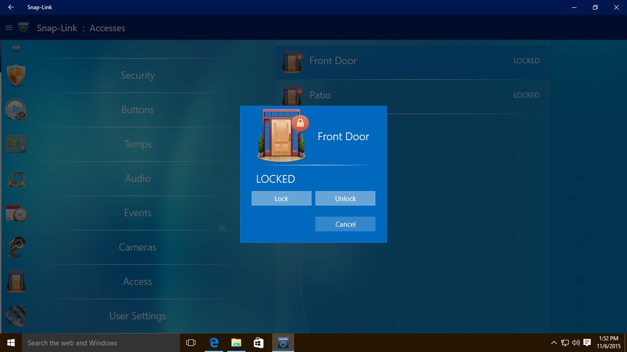Open Microsoft Edge from the taskbar
Screen dimensions: 627x352
214,343
